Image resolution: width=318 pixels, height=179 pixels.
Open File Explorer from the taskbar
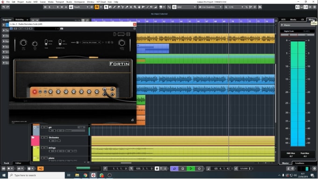tap(77, 175)
